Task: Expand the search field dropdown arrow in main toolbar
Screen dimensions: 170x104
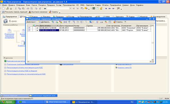Action: coord(70,9)
